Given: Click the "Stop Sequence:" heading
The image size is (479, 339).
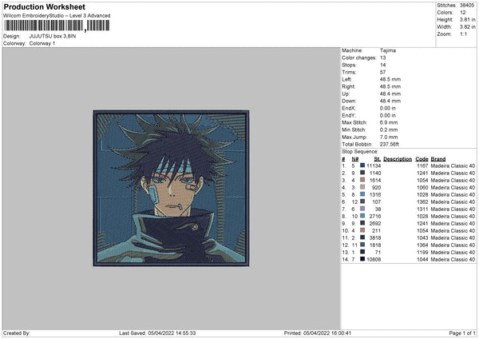Looking at the screenshot, I should tap(359, 152).
